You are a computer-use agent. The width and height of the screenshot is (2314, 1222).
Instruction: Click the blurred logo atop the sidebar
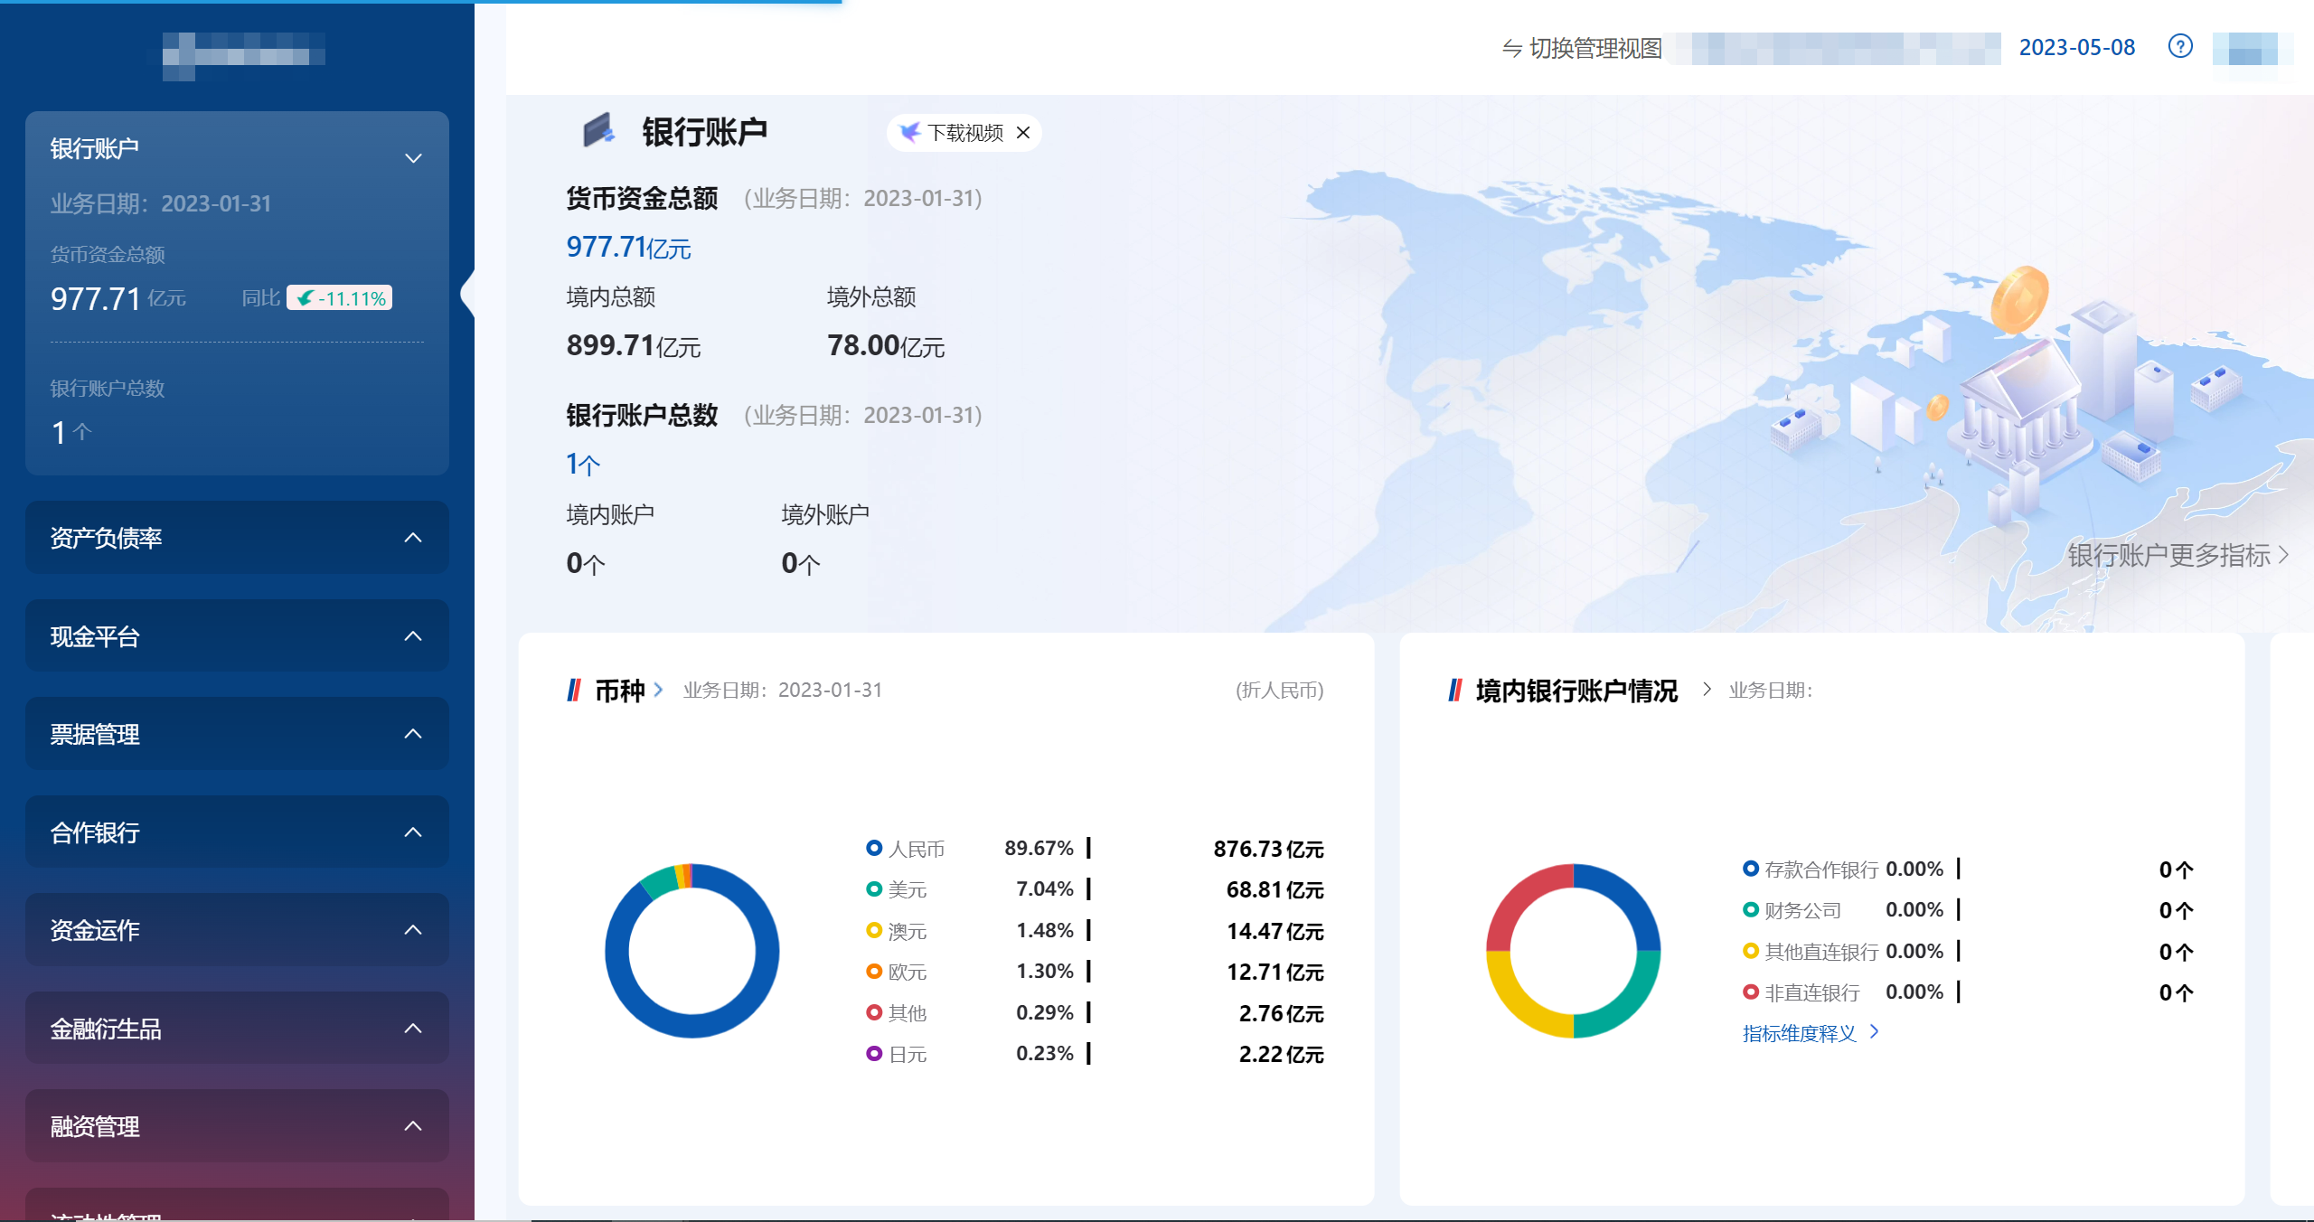(244, 55)
